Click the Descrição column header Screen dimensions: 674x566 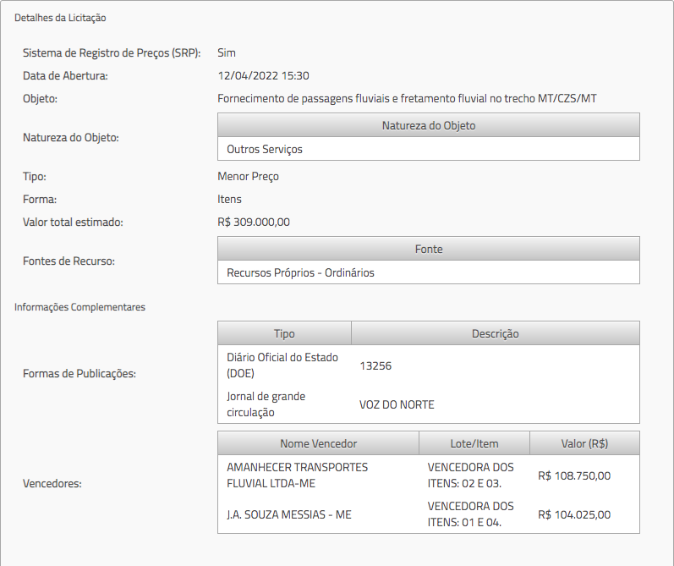(x=495, y=333)
